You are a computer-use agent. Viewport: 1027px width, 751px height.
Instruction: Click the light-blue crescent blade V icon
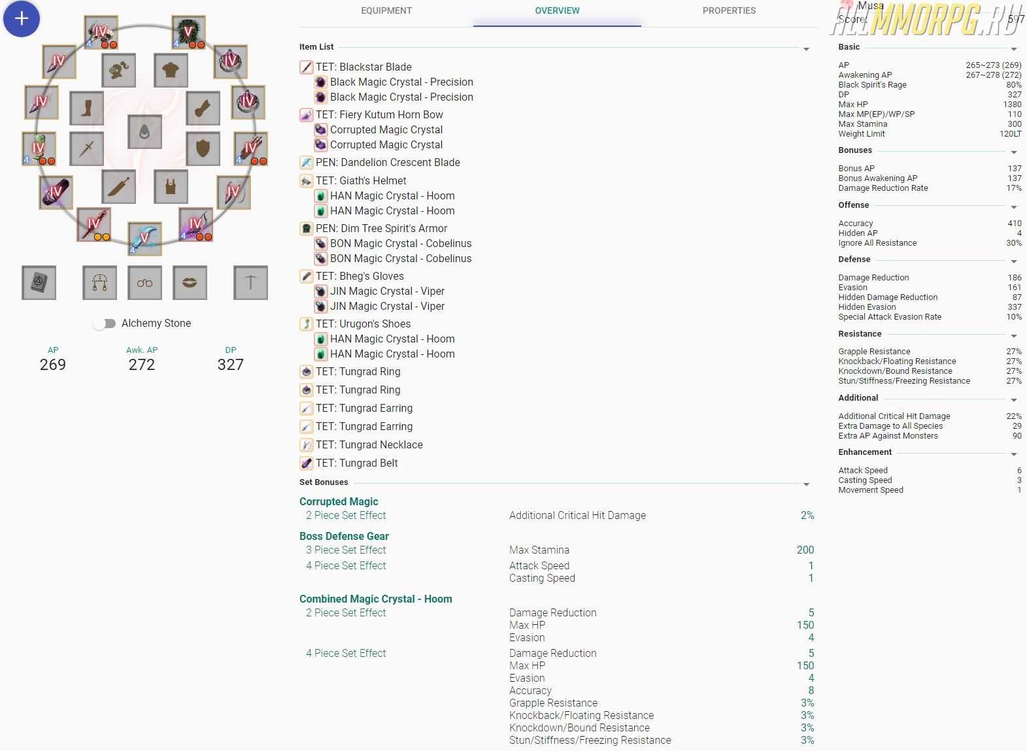144,239
